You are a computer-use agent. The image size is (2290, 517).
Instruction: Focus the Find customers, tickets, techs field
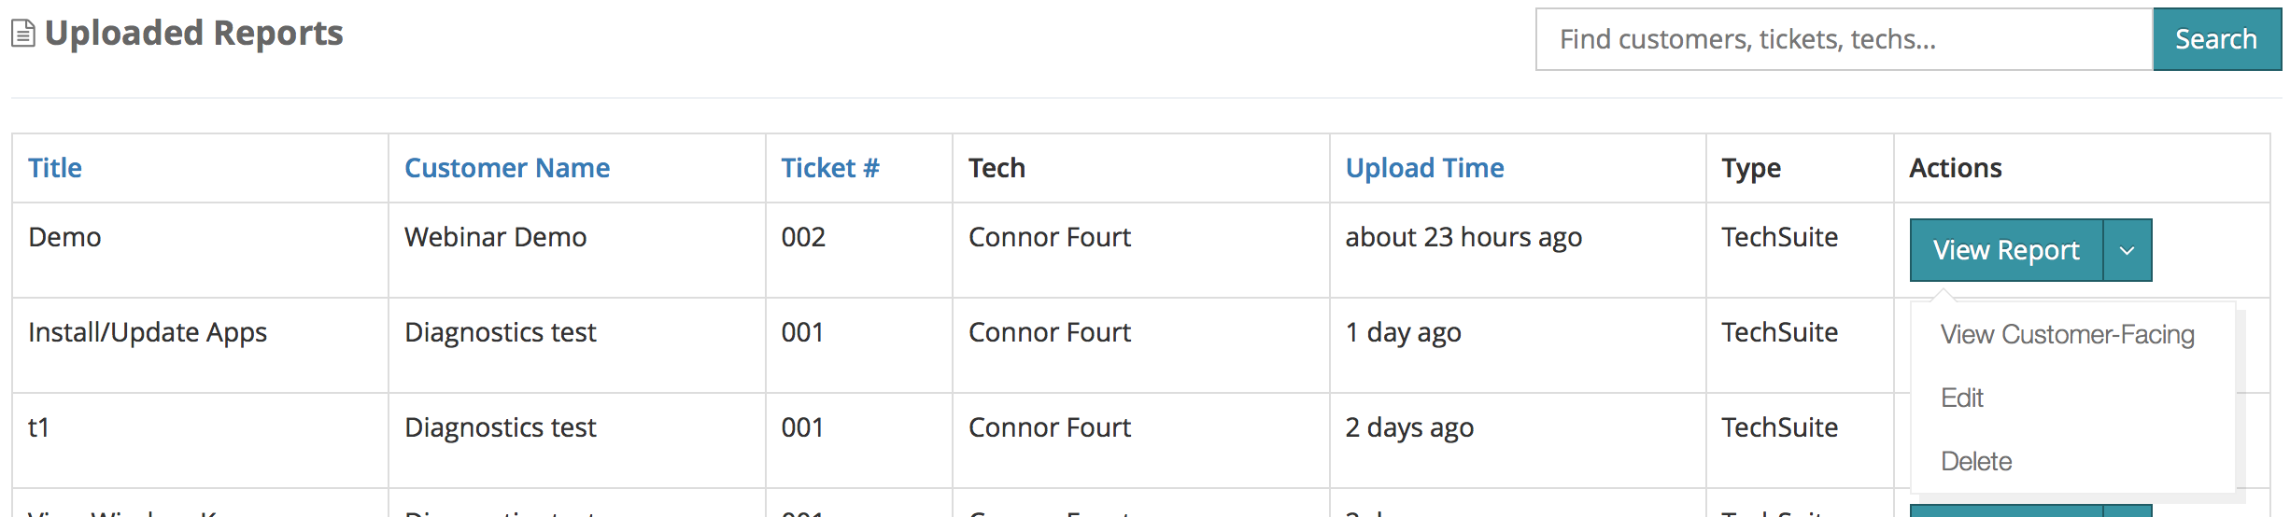coord(1845,39)
